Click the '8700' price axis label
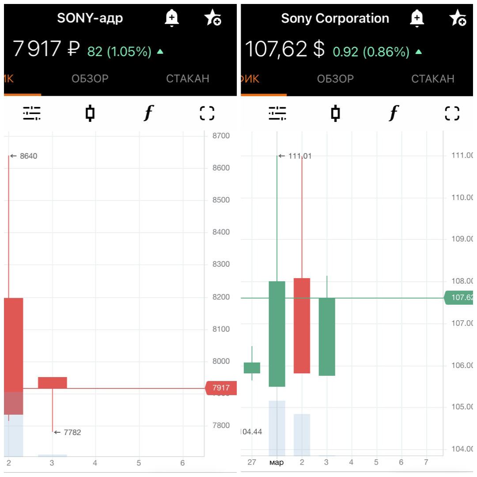 (221, 136)
